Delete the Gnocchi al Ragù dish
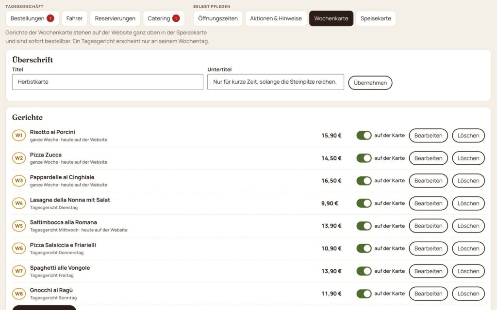497x310 pixels. click(468, 294)
